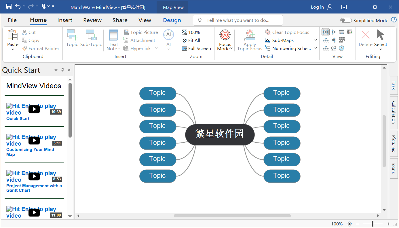
Task: Open the Pictures side panel tab
Action: [x=394, y=144]
